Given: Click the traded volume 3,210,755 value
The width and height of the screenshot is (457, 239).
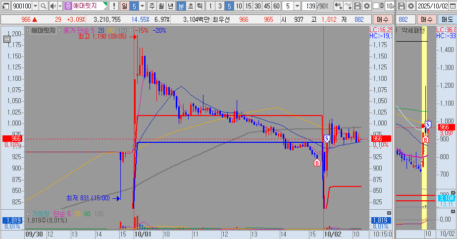Looking at the screenshot, I should click(x=107, y=19).
